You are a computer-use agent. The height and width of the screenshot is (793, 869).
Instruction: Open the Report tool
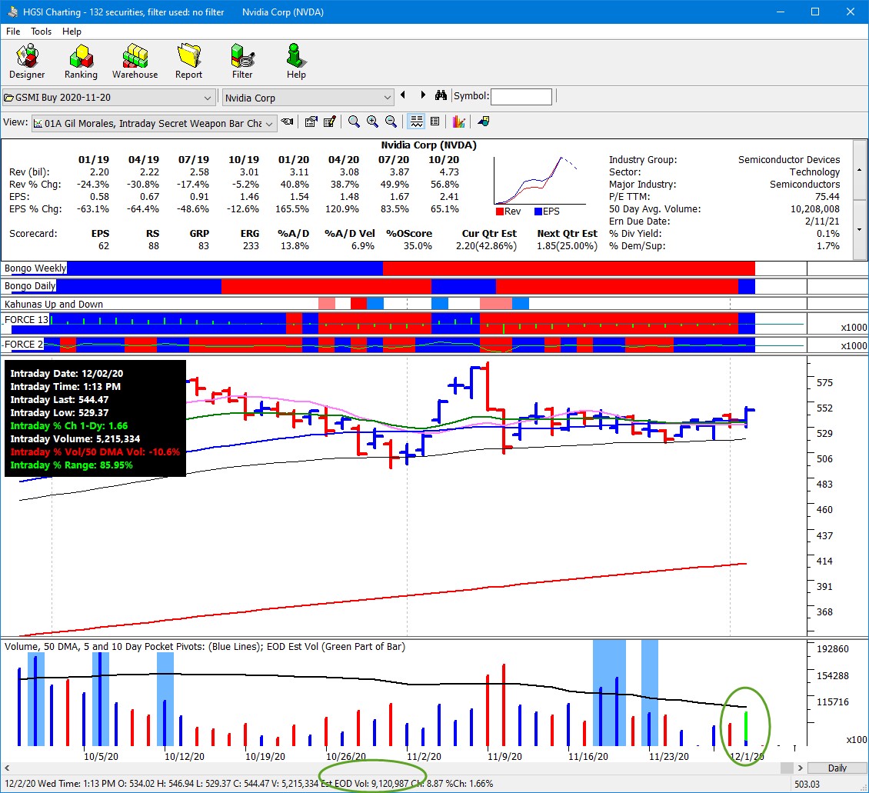188,62
